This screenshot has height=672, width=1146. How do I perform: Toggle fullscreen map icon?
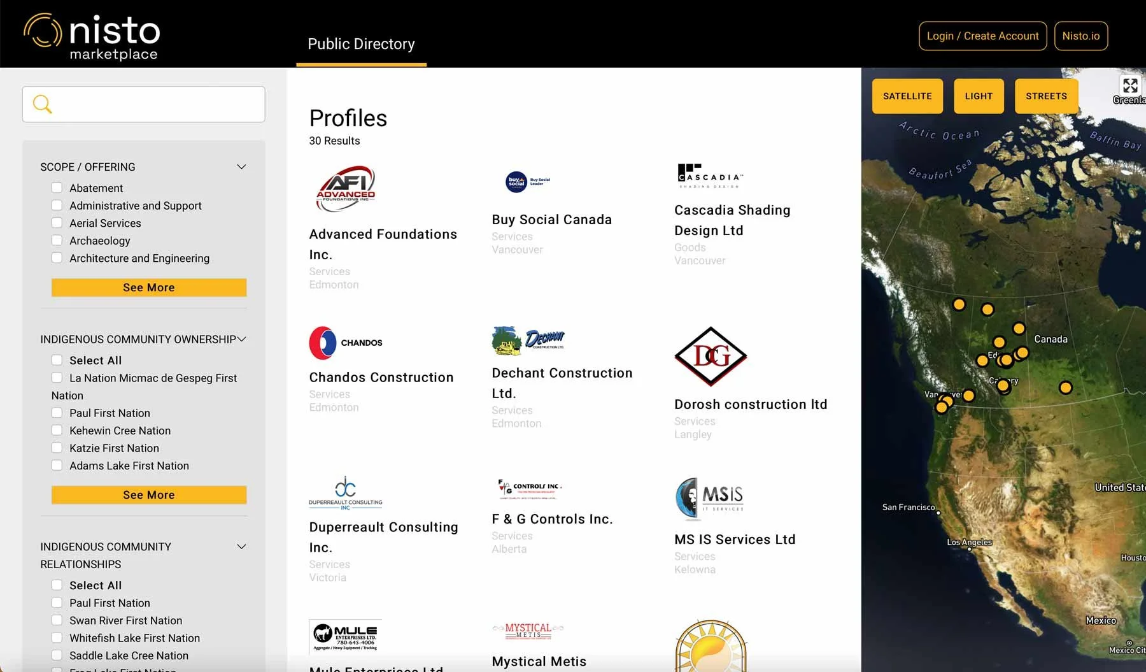tap(1130, 85)
